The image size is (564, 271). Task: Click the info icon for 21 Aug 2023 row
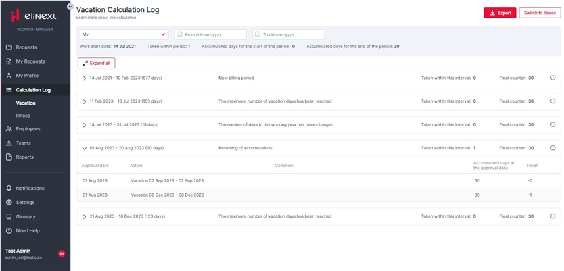coord(553,216)
